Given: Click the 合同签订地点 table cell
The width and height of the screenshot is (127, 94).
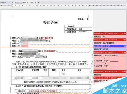Looking at the screenshot, I should click(x=71, y=29).
